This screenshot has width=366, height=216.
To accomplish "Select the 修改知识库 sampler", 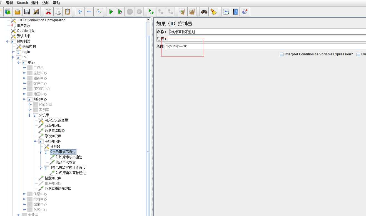I will pos(53,136).
